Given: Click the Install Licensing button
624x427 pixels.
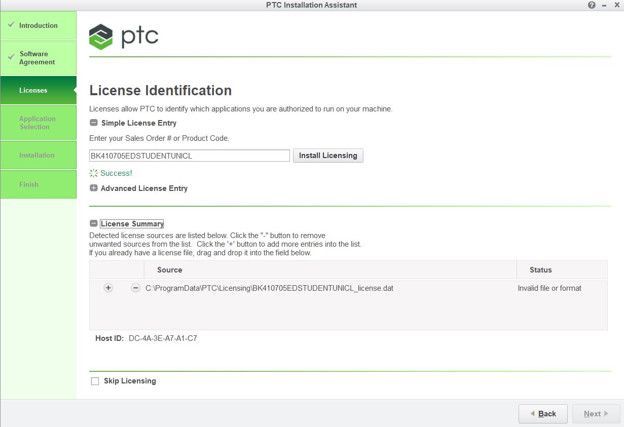Looking at the screenshot, I should click(327, 156).
